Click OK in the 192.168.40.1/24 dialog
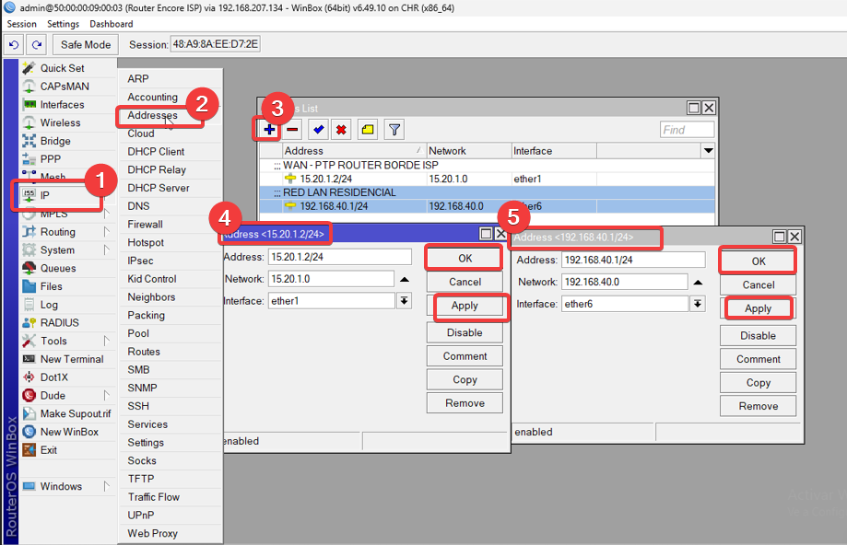This screenshot has height=545, width=847. [x=759, y=261]
